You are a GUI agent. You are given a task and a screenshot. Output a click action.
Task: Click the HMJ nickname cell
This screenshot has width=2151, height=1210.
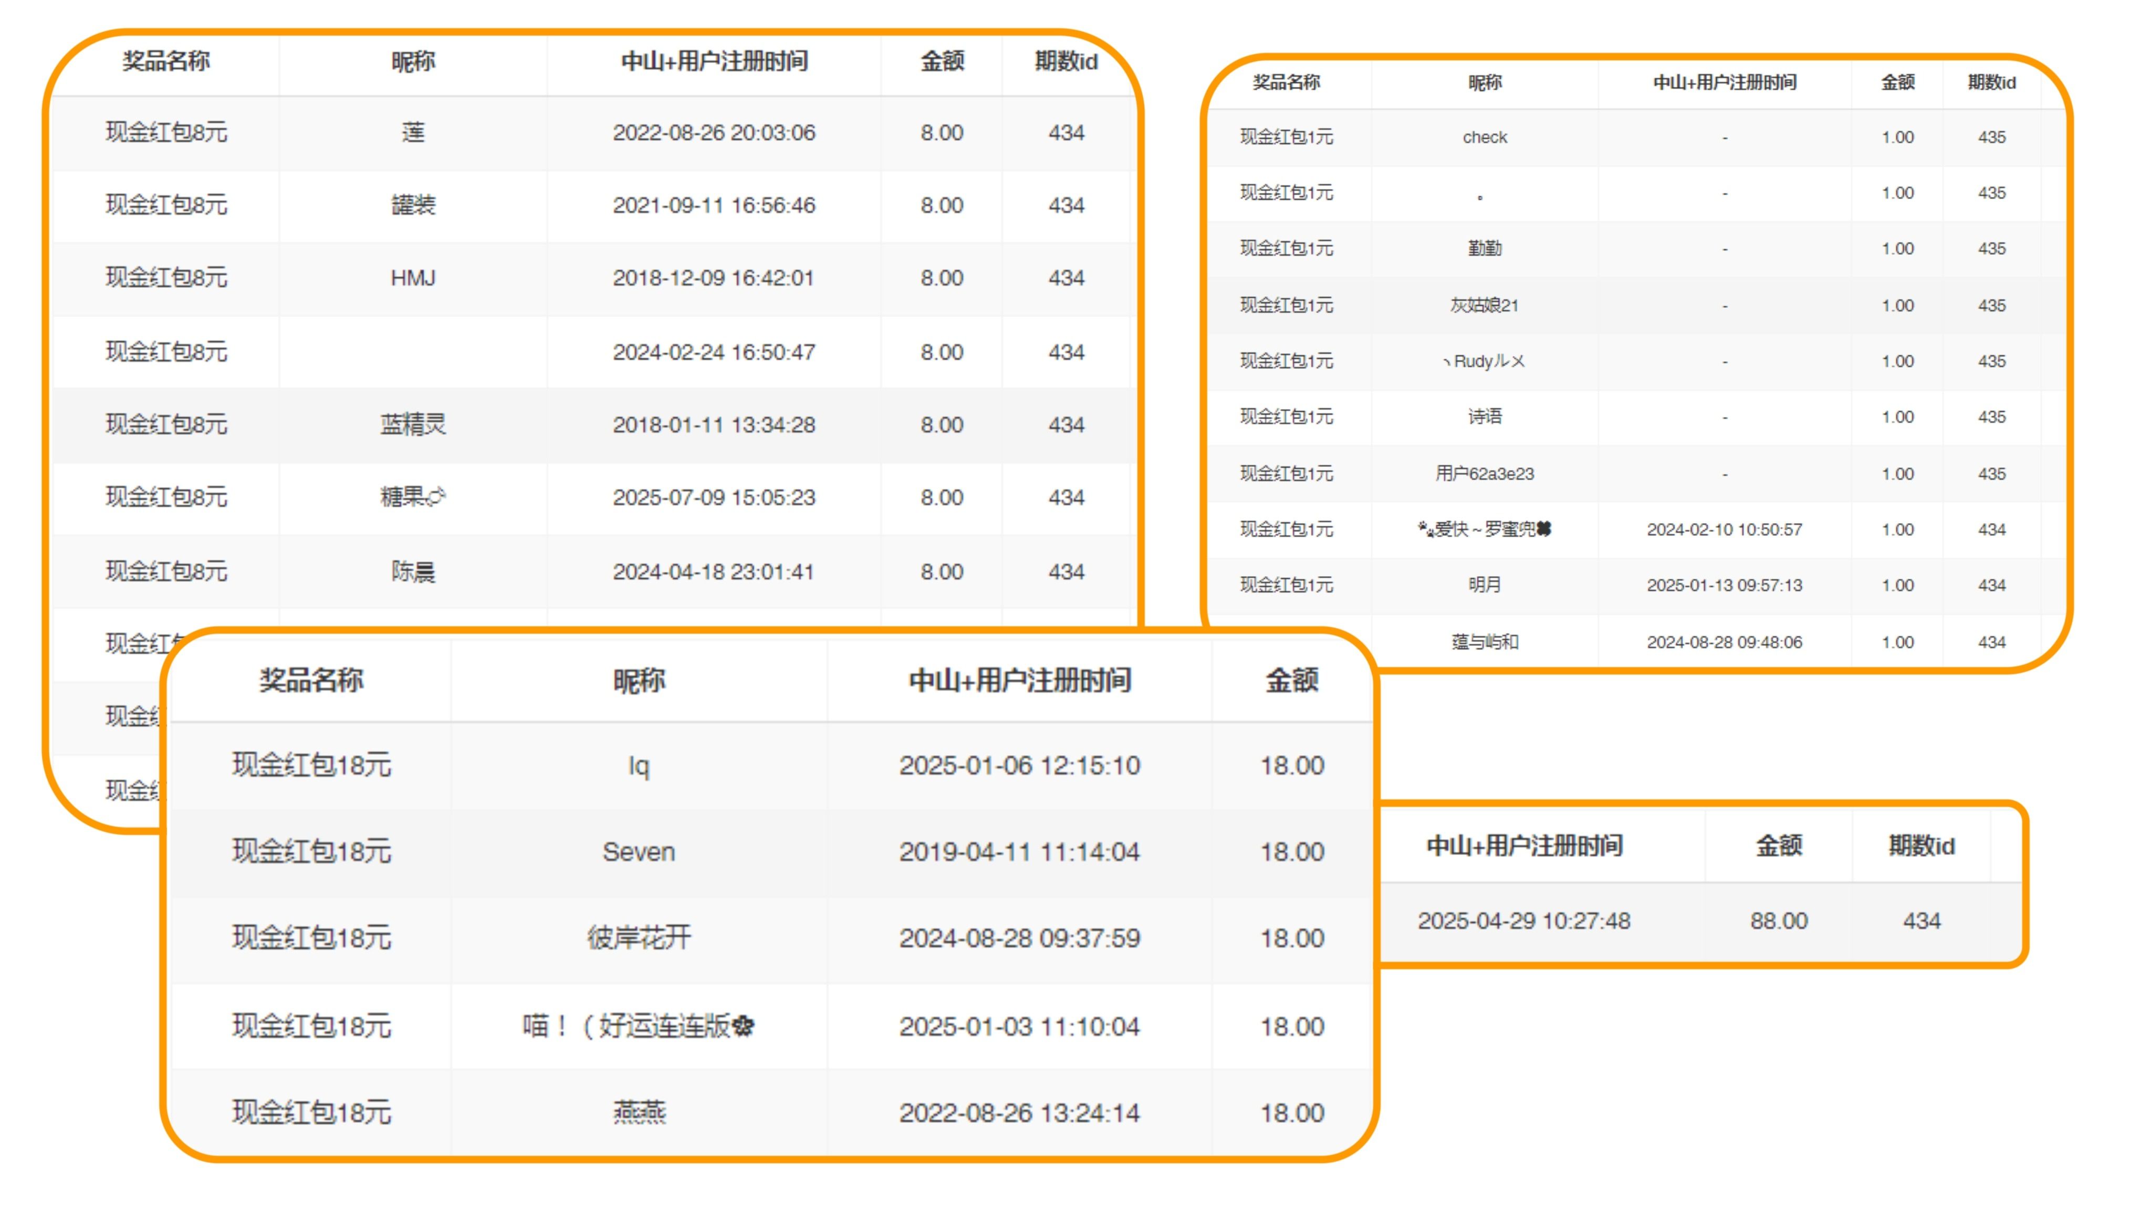[x=412, y=278]
